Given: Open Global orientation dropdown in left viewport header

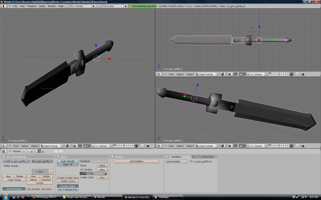Looking at the screenshot, I should (x=106, y=146).
